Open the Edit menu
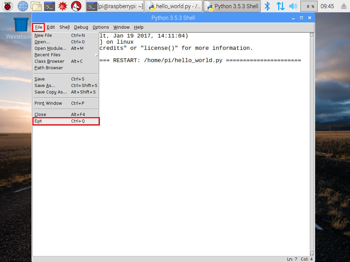 coord(51,27)
